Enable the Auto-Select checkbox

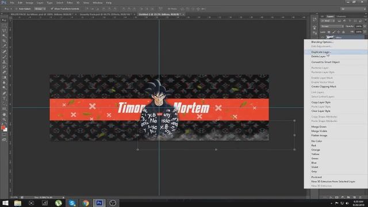point(16,9)
